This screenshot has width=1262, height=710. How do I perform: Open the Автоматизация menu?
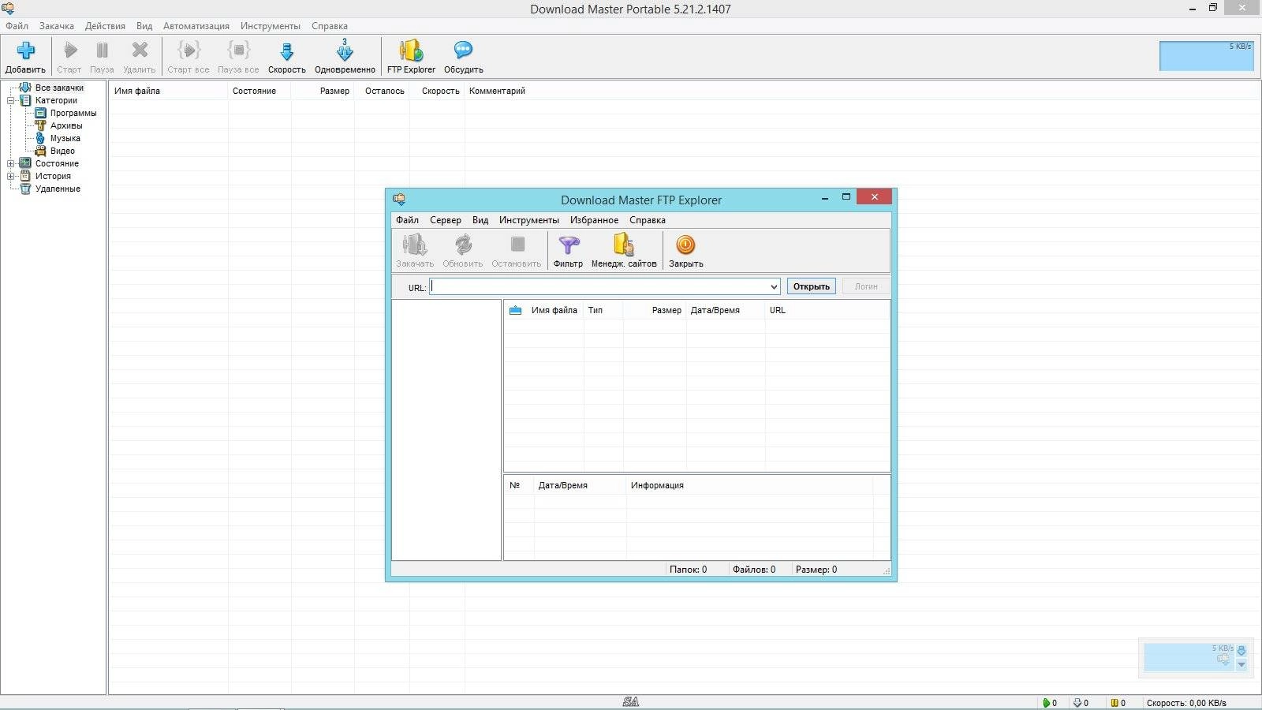[196, 26]
